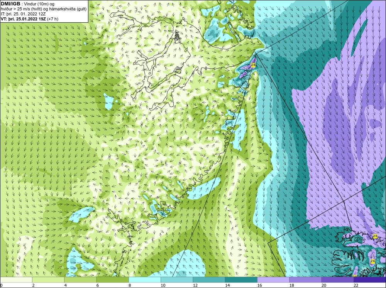Click the legend scale value '20'
Screen dimensions: 386x288
[x=324, y=285]
